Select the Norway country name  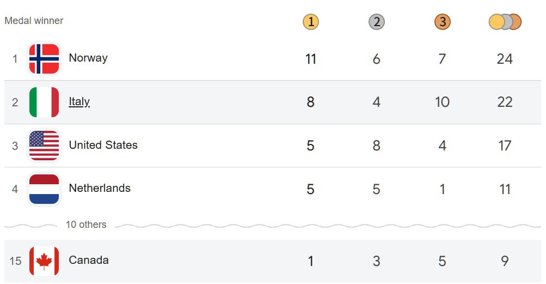88,58
